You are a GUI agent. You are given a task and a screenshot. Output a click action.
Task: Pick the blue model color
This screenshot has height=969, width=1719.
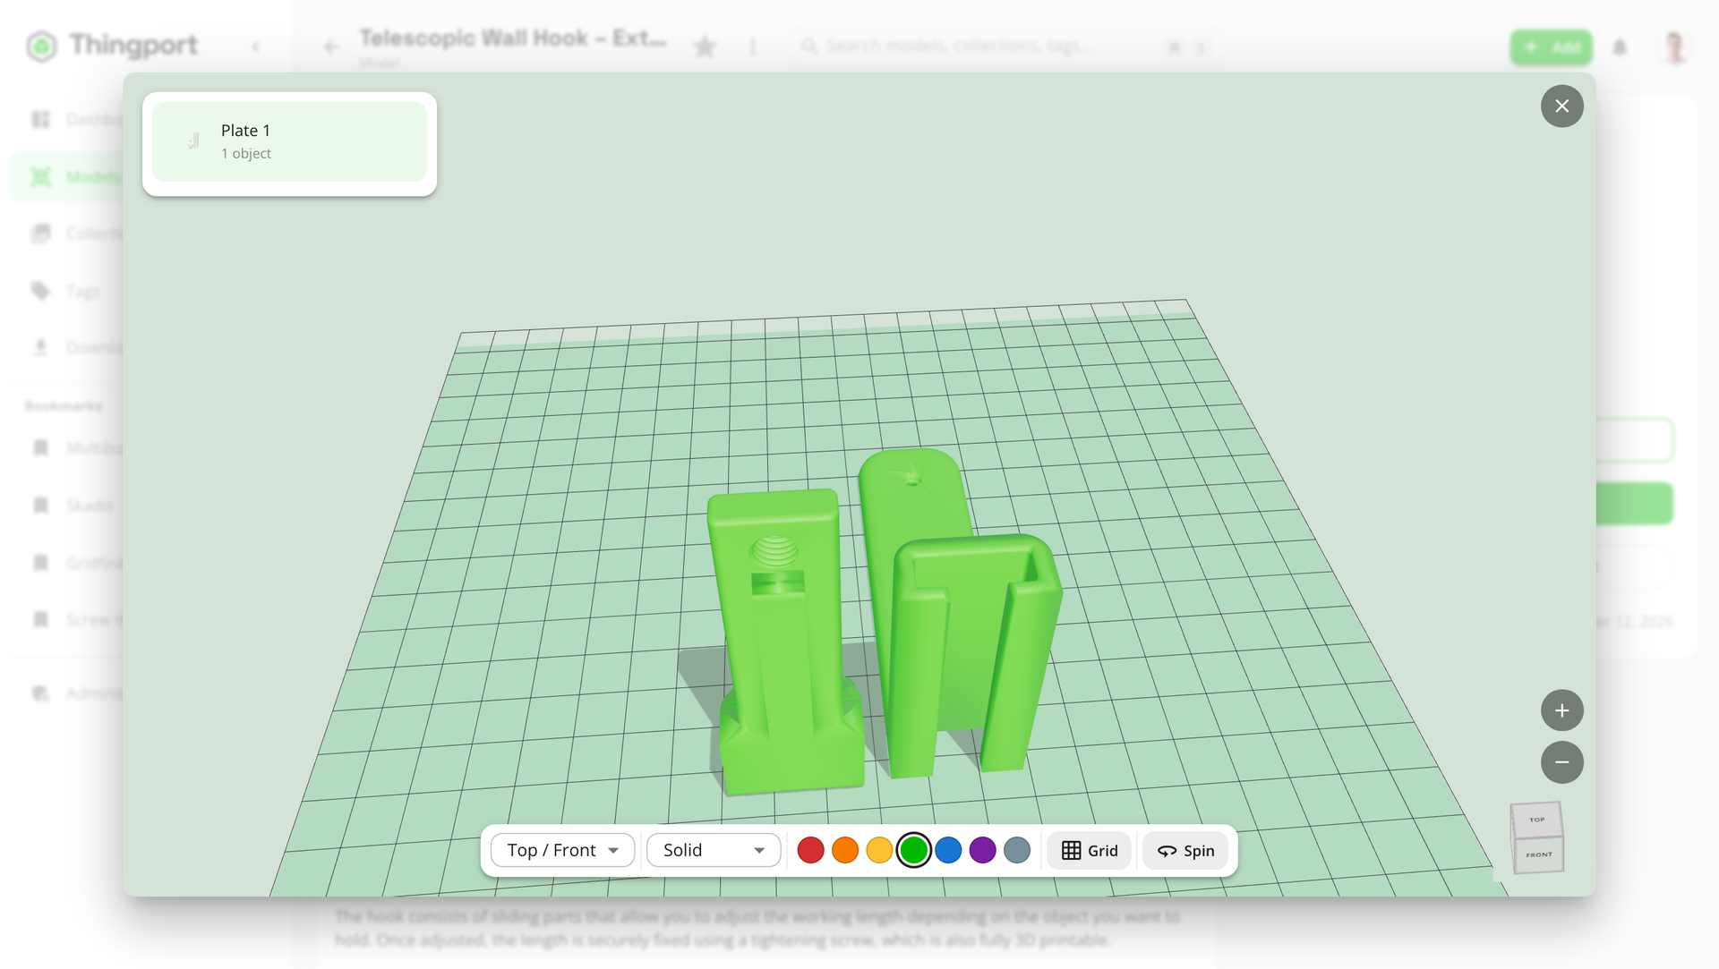(948, 850)
